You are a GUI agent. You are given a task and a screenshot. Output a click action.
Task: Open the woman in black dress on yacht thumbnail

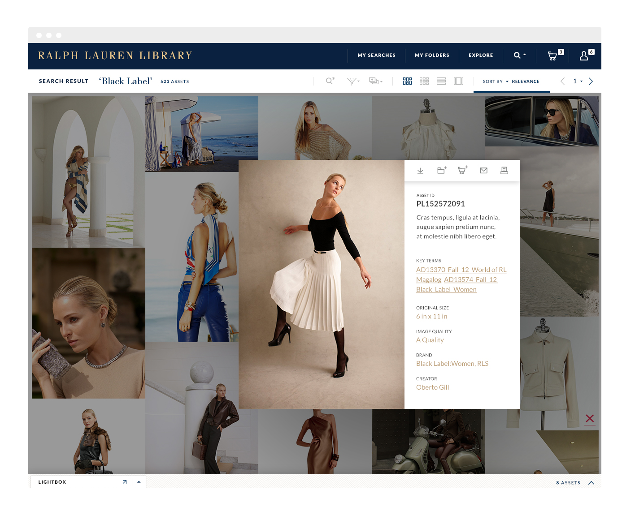click(x=559, y=232)
